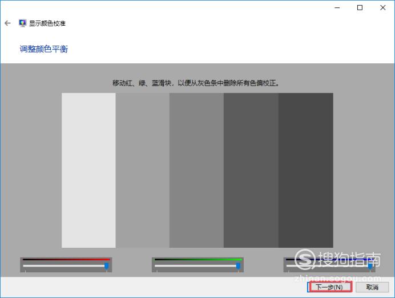Go back with the left arrow
The width and height of the screenshot is (395, 298).
coord(7,23)
